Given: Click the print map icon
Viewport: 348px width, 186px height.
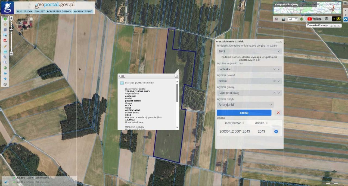Looking at the screenshot, I should pos(283,19).
